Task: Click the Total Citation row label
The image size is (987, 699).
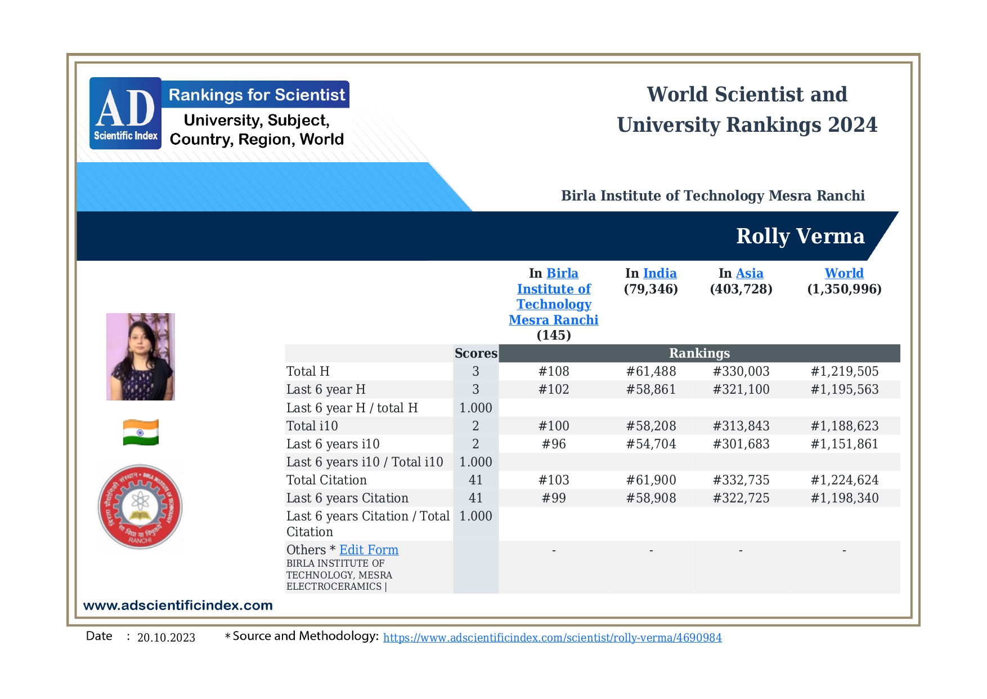Action: (x=326, y=480)
